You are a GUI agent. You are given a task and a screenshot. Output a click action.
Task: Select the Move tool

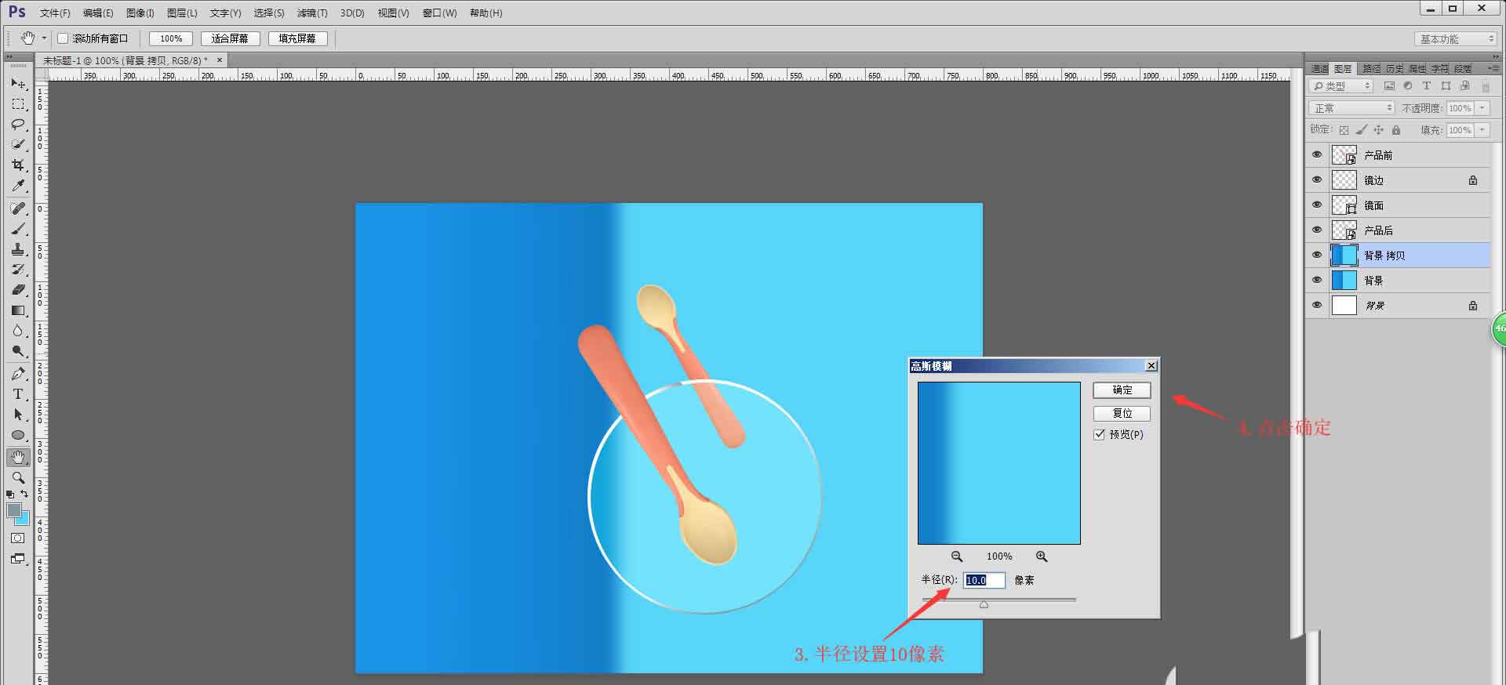click(x=18, y=83)
